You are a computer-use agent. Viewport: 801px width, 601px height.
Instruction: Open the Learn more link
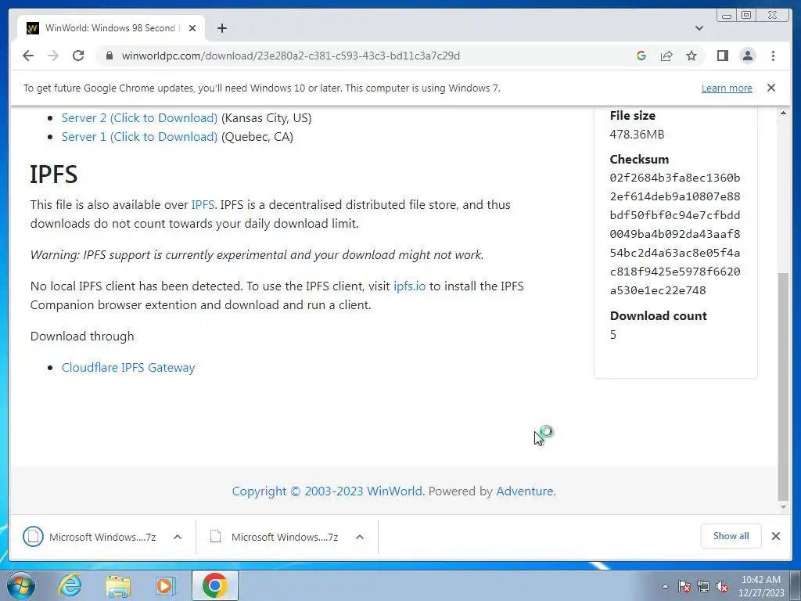coord(727,88)
